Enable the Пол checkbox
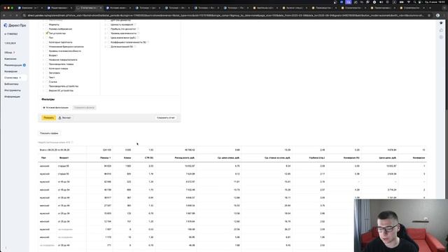Image resolution: width=448 pixels, height=252 pixels. (47, 38)
